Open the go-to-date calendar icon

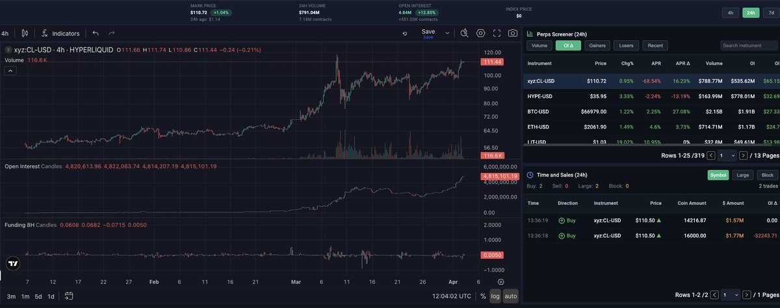(x=68, y=296)
